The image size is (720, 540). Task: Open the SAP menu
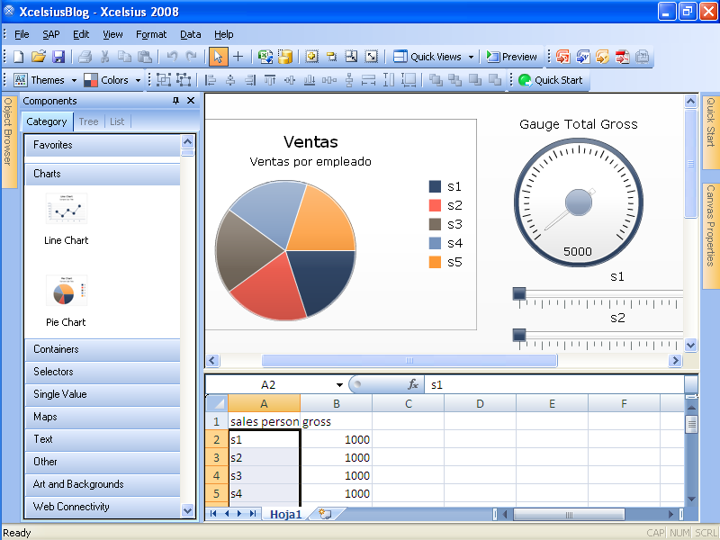click(x=51, y=34)
